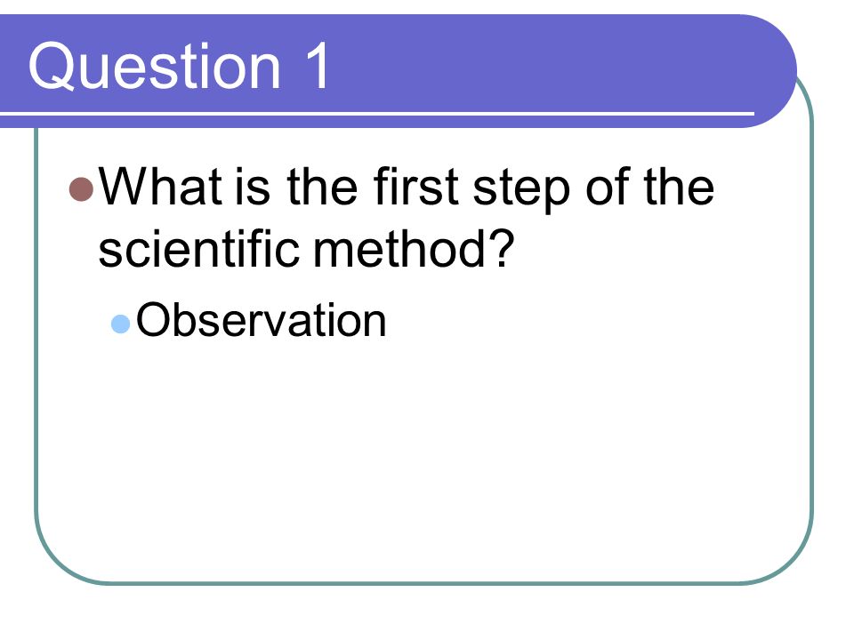Click the word 'Observation' answer text

point(261,321)
